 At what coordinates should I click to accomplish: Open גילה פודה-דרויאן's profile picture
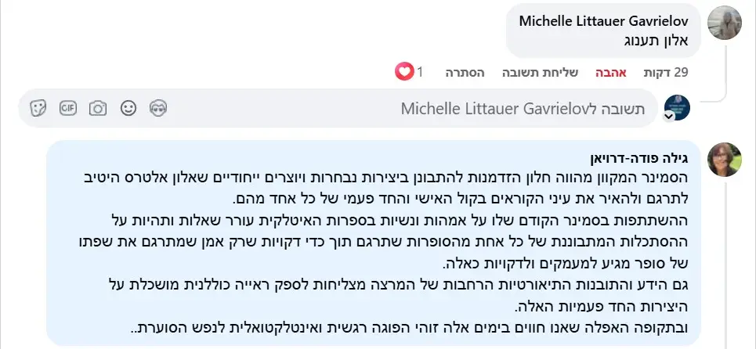pos(725,160)
